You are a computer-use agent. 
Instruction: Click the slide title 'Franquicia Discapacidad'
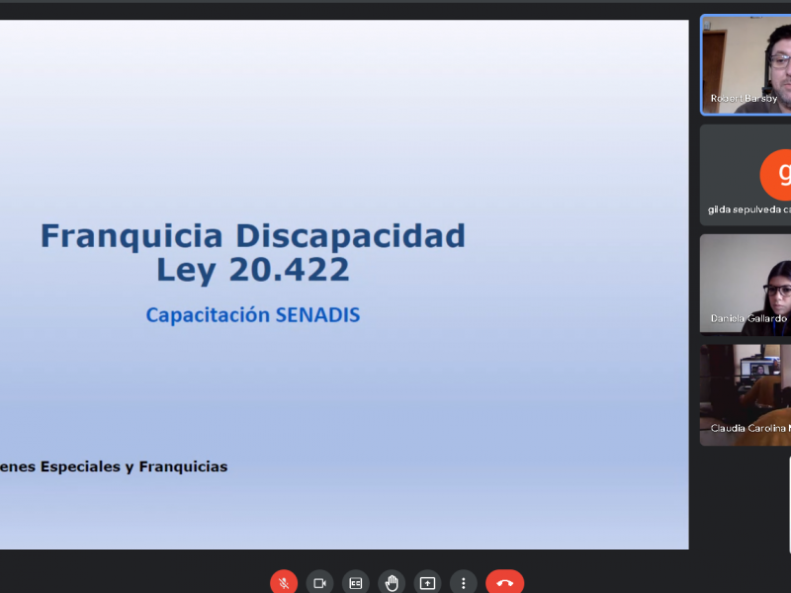[x=253, y=235]
